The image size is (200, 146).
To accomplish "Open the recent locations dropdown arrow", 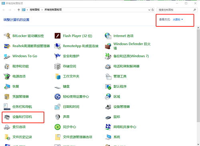I will tap(14, 10).
